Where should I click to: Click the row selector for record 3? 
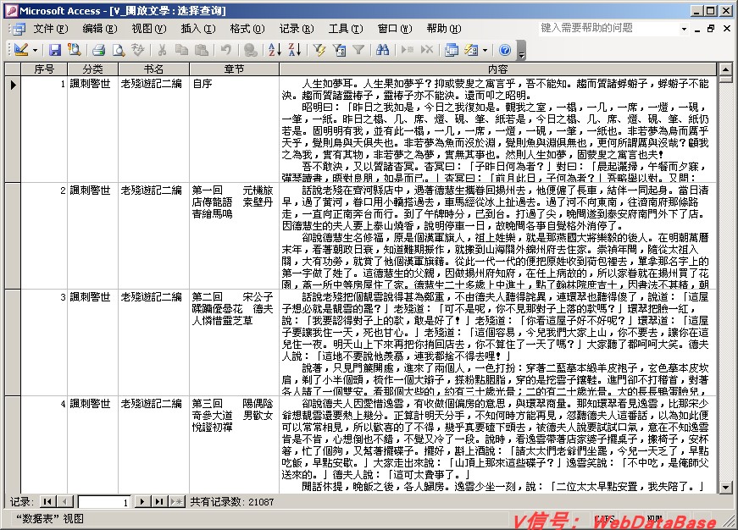13,342
